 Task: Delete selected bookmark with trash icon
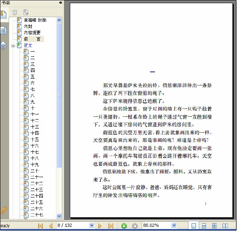coord(15,12)
